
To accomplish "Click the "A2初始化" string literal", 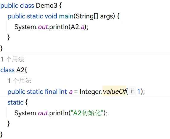I will pyautogui.click(x=87, y=113).
